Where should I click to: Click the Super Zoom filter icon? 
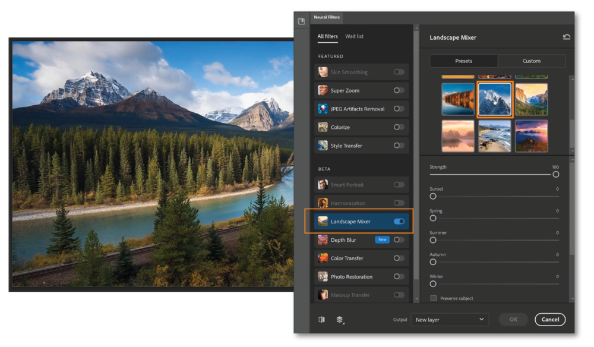323,90
